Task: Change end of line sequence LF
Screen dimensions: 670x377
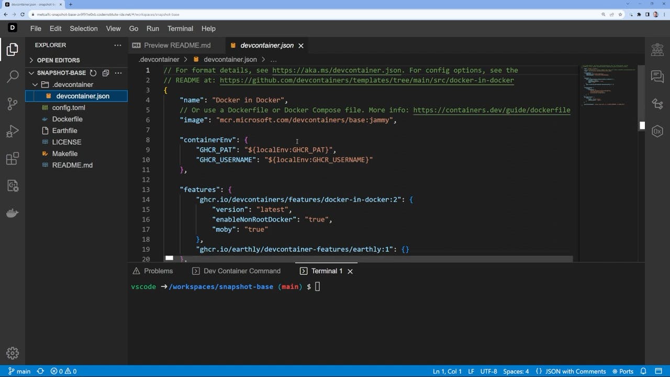Action: tap(471, 371)
